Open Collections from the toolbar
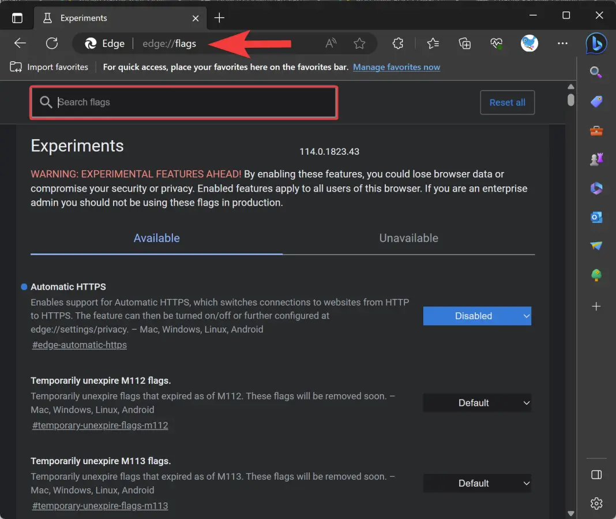The height and width of the screenshot is (519, 616). (465, 43)
